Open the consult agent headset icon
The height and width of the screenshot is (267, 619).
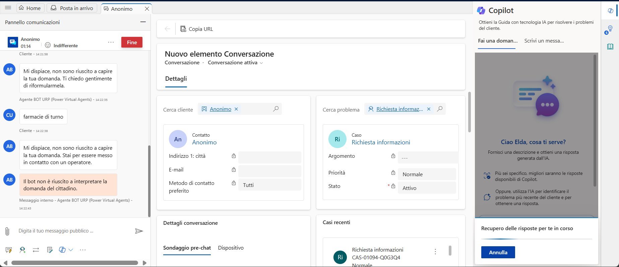[22, 250]
